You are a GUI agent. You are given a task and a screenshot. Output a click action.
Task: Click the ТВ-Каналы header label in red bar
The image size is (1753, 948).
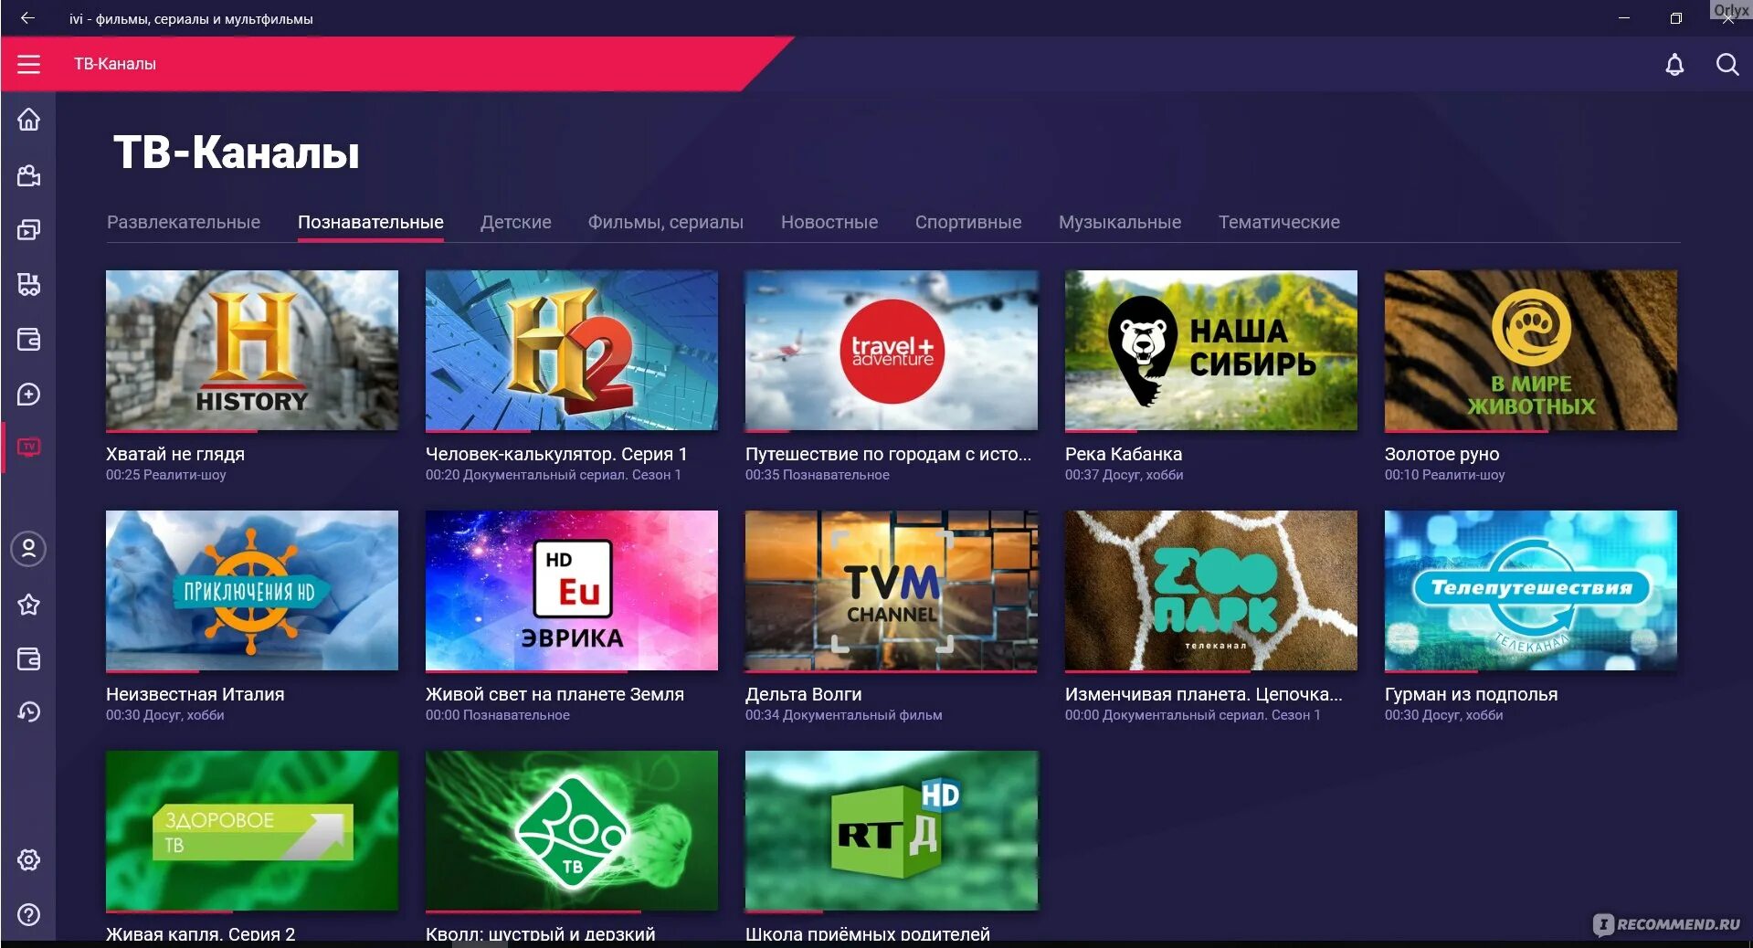click(115, 64)
